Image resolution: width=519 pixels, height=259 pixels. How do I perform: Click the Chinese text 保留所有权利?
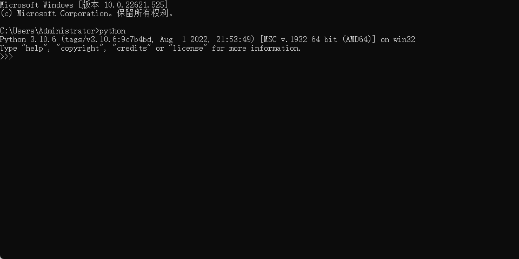(x=143, y=14)
